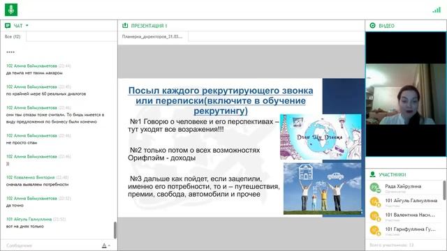Image resolution: width=447 pixels, height=251 pixels.
Task: Click the УЧАСТНИКИ participants icon
Action: 372,174
